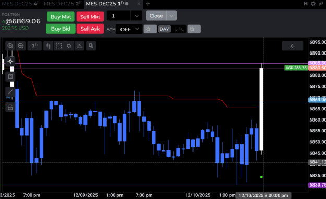The height and width of the screenshot is (199, 326).
Task: Open settings gear right of GTC
Action: [x=194, y=29]
